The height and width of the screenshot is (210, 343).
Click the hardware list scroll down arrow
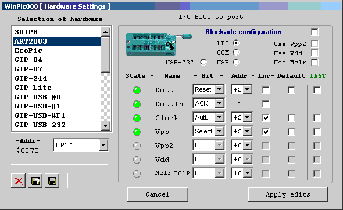[x=106, y=125]
